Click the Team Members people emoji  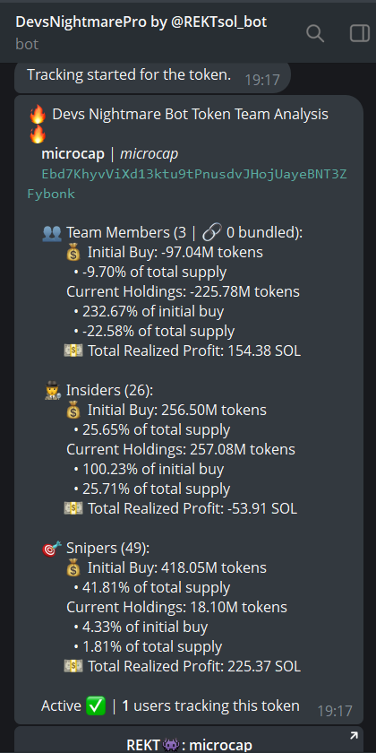pos(51,233)
